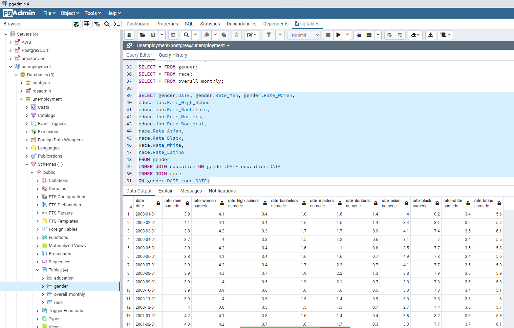Open the PSQL Tool terminal icon
Viewport: 514px width, 328px height.
click(117, 24)
